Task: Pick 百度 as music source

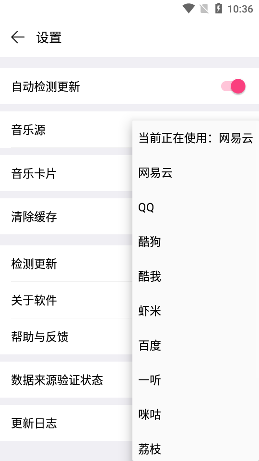Action: (x=196, y=346)
